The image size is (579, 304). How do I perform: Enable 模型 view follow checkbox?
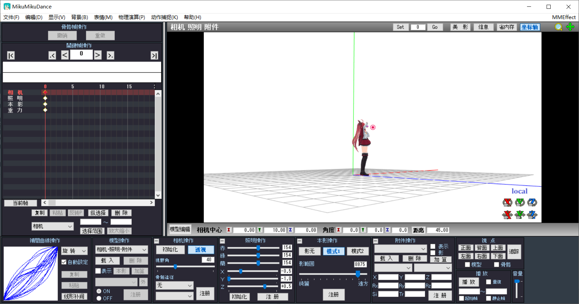467,264
